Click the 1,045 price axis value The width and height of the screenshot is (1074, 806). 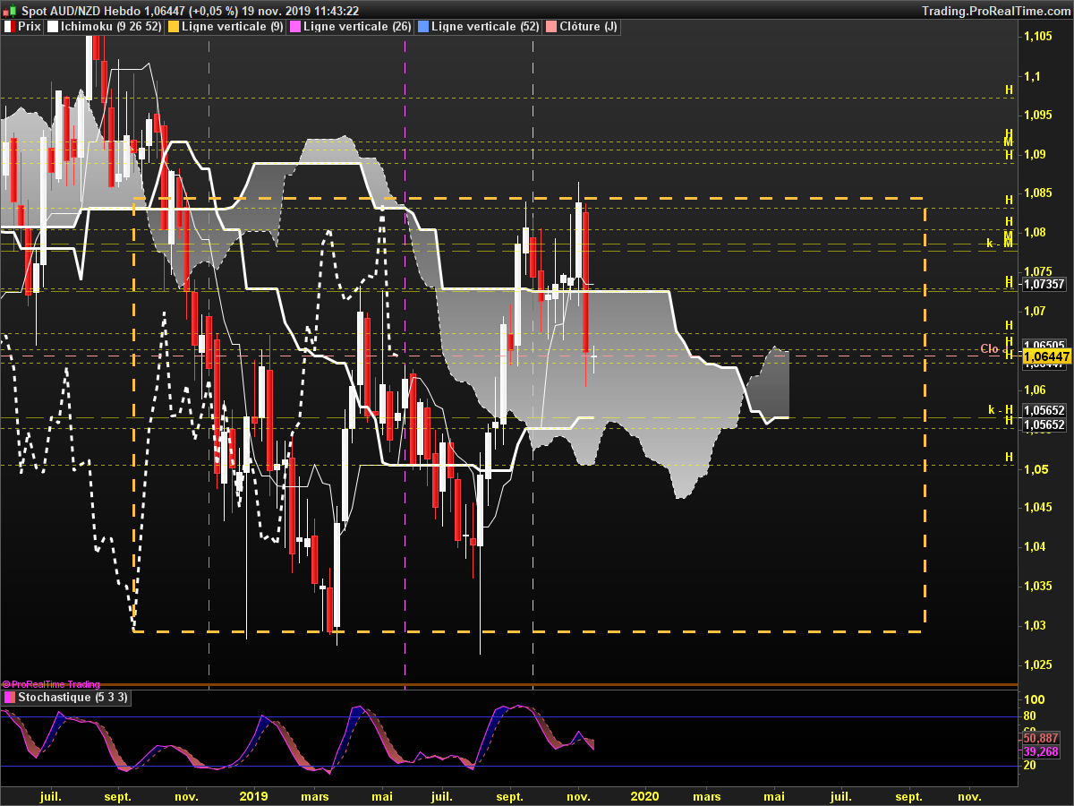click(1038, 507)
